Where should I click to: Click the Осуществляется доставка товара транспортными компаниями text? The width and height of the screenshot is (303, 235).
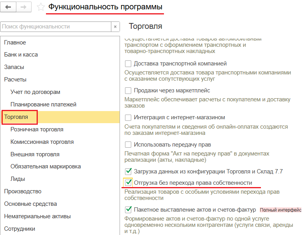tap(208, 76)
